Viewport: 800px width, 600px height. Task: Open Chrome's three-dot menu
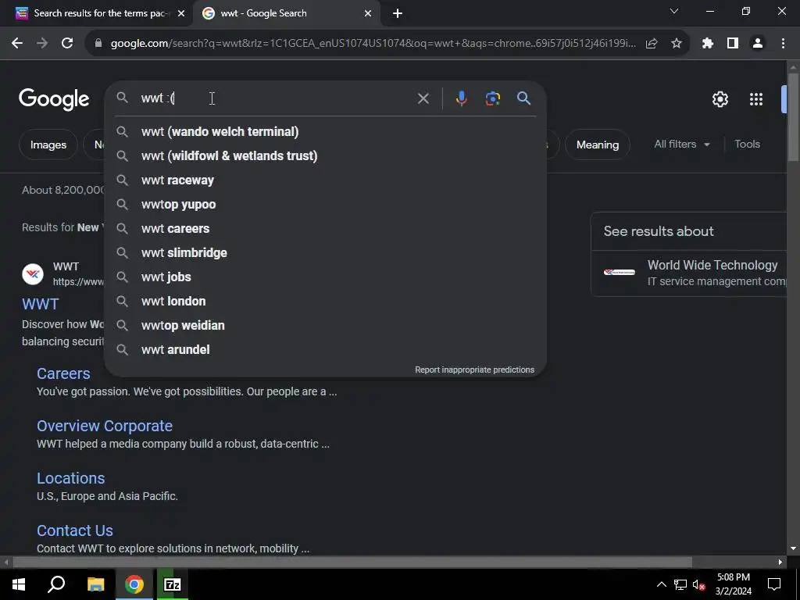(x=783, y=44)
